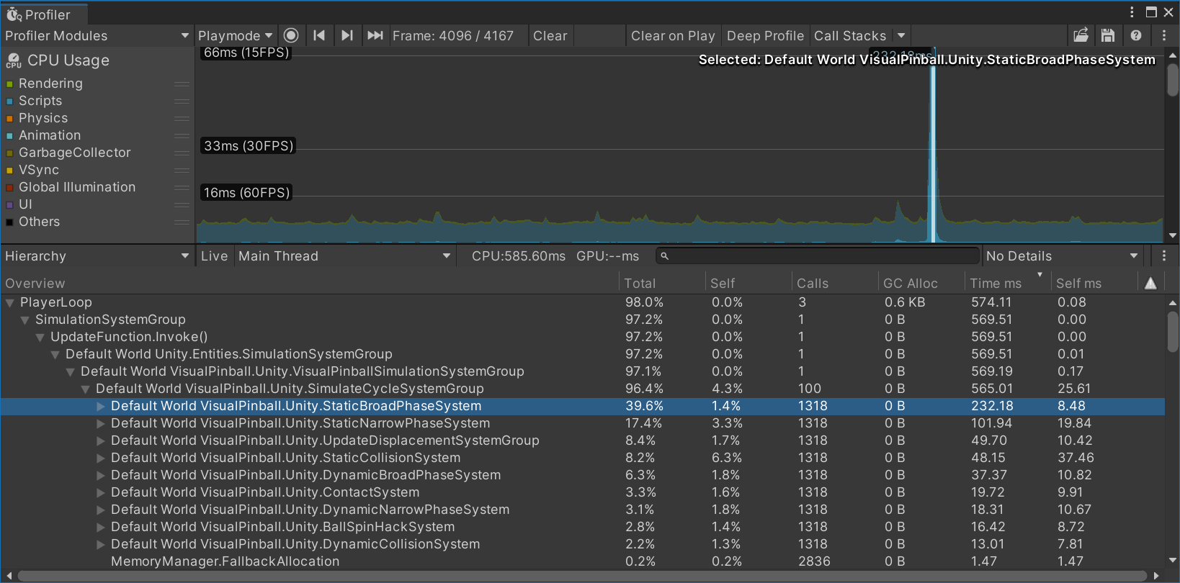This screenshot has height=583, width=1180.
Task: Expand the StaticNarrowPhaseSystem row
Action: 101,424
